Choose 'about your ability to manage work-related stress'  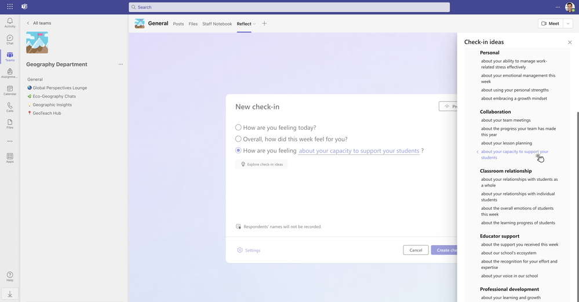pos(514,64)
